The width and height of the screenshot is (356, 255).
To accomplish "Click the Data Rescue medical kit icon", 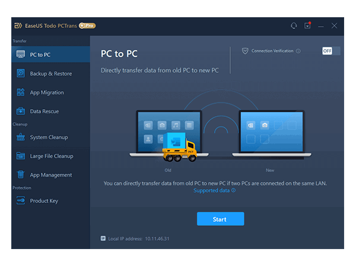I will (21, 111).
